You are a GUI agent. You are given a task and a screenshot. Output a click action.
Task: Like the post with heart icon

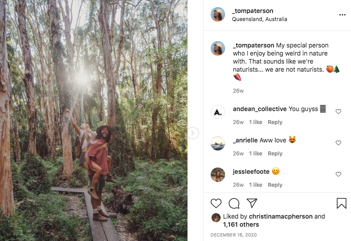(x=216, y=203)
